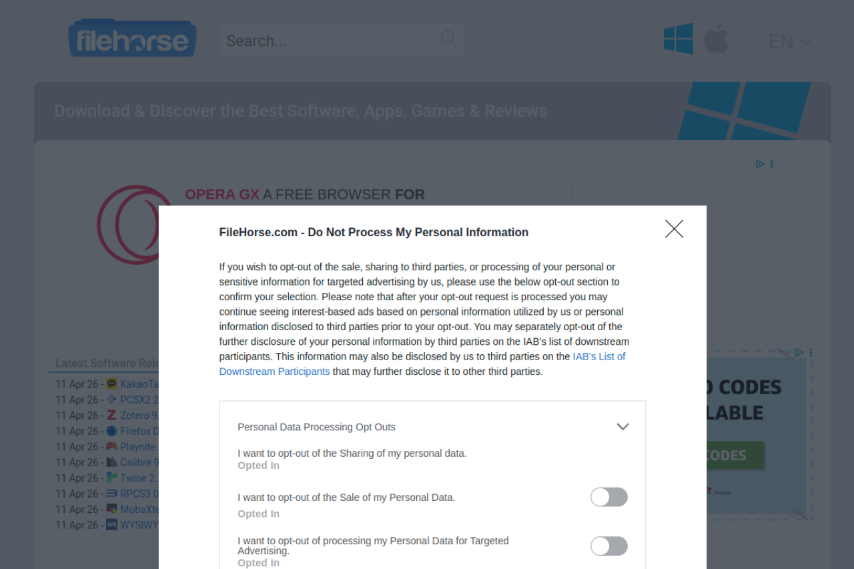Click the Calibre app icon
854x569 pixels.
pos(112,462)
